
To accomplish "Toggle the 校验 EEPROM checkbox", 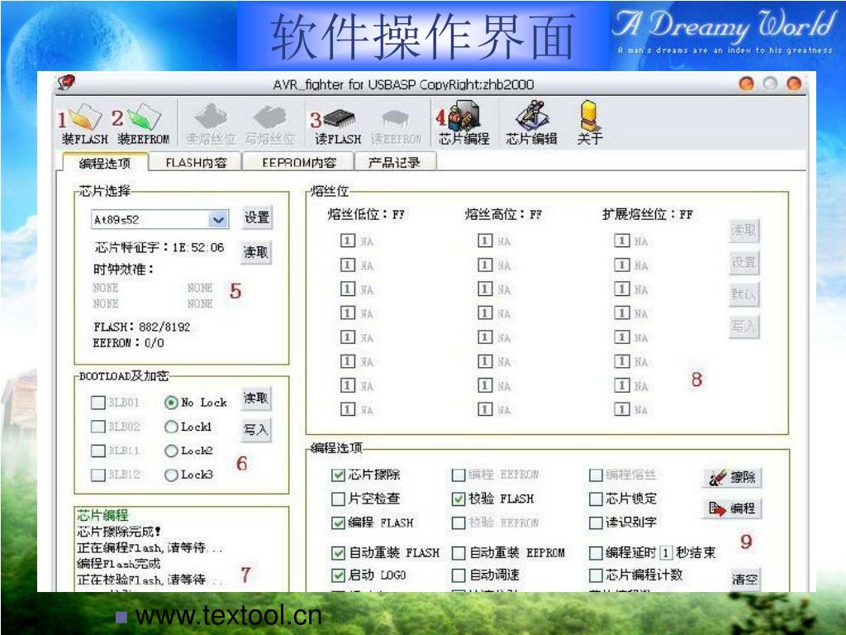I will 458,523.
